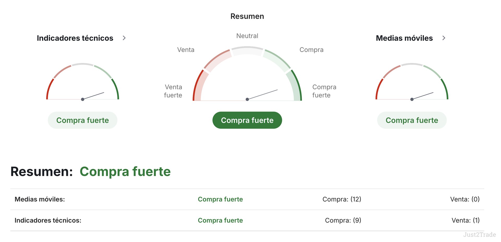Click the central Resumen gauge needle pivot
The image size is (501, 242).
pos(247,99)
